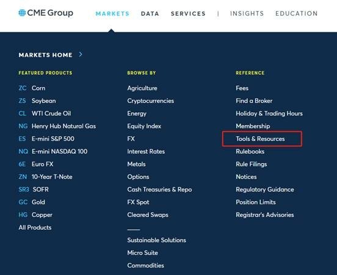Open the Services menu tab

click(188, 13)
